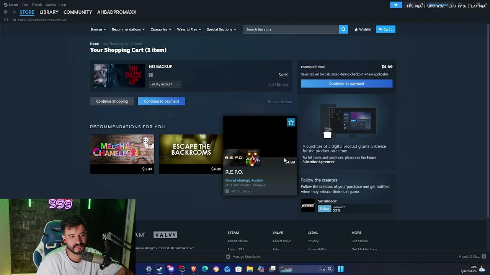Switch to the LIBRARY tab
Viewport: 490px width, 275px height.
49,12
